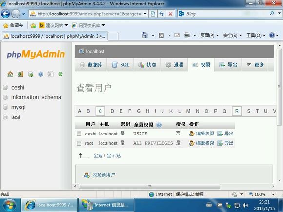Click 编辑权限 for user ceshi
Screen dimensions: 283x212
point(202,134)
